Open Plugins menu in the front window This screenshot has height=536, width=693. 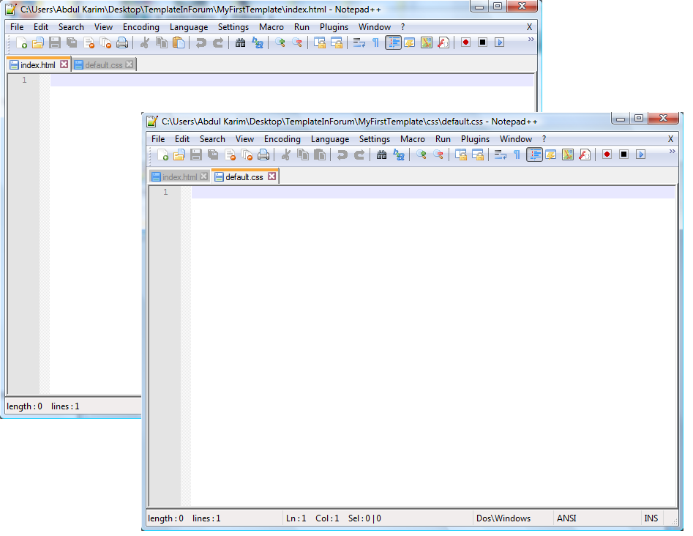pos(475,139)
